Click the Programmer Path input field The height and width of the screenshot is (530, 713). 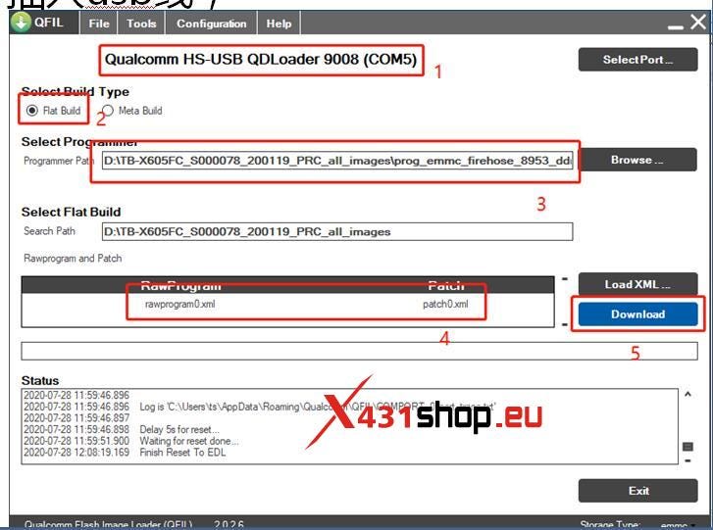[x=337, y=161]
